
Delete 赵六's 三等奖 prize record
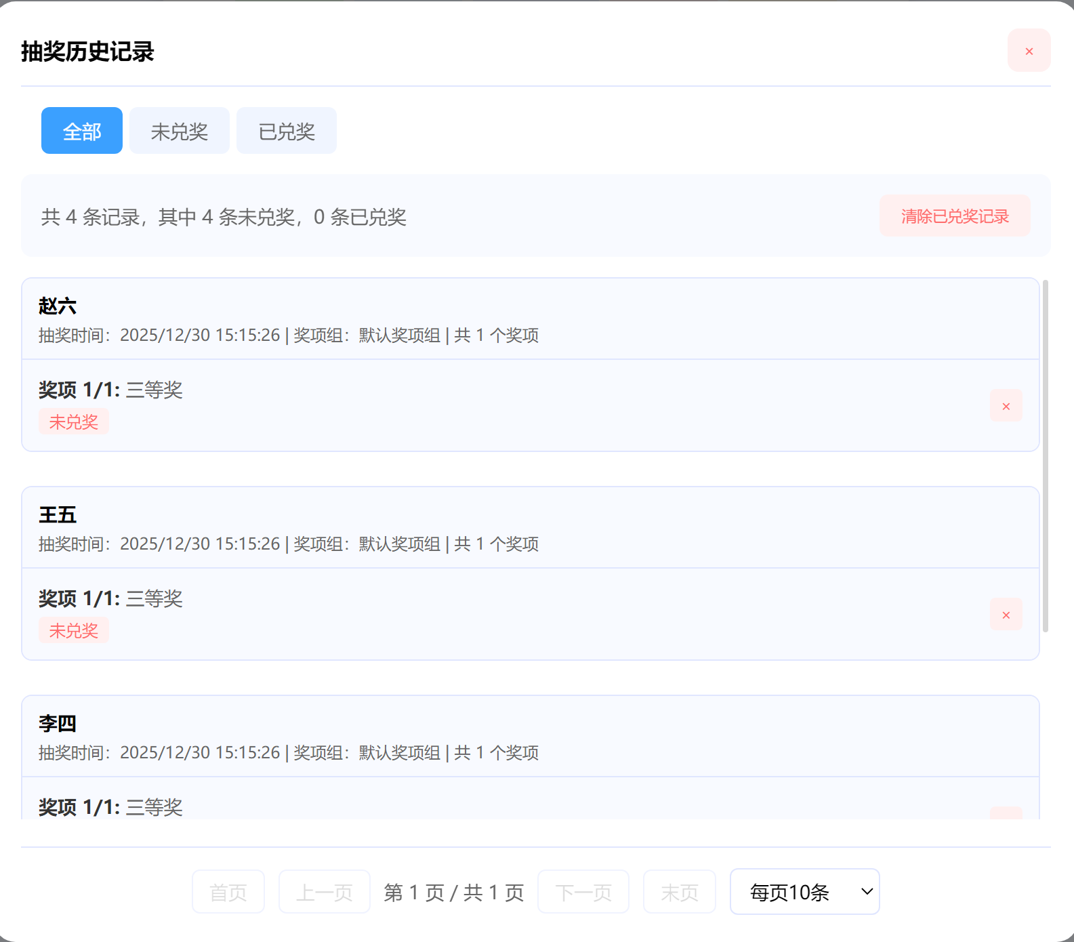(x=1006, y=406)
